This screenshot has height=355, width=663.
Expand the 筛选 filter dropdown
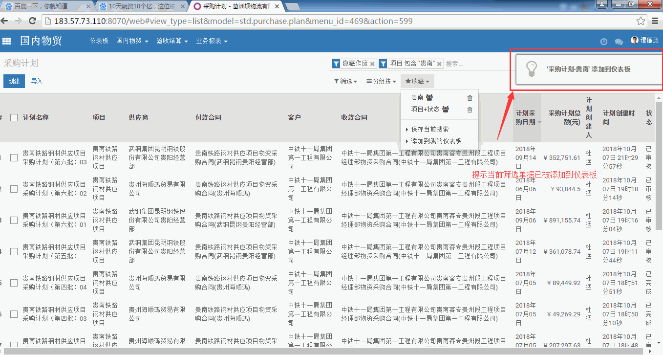coord(345,81)
